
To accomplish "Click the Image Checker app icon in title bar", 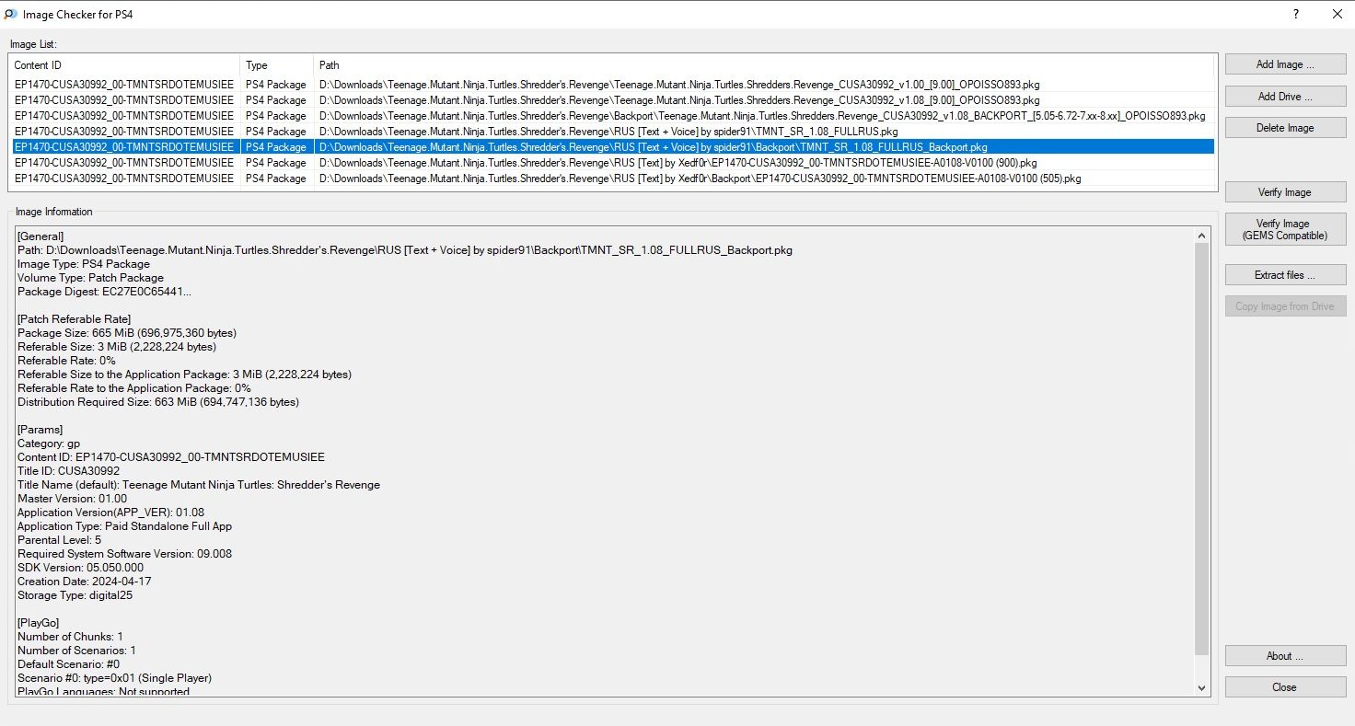I will (x=11, y=14).
